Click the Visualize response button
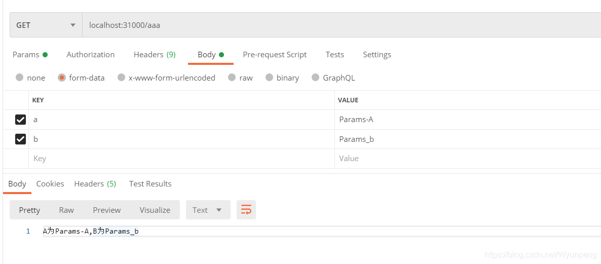This screenshot has height=264, width=601. click(x=155, y=210)
